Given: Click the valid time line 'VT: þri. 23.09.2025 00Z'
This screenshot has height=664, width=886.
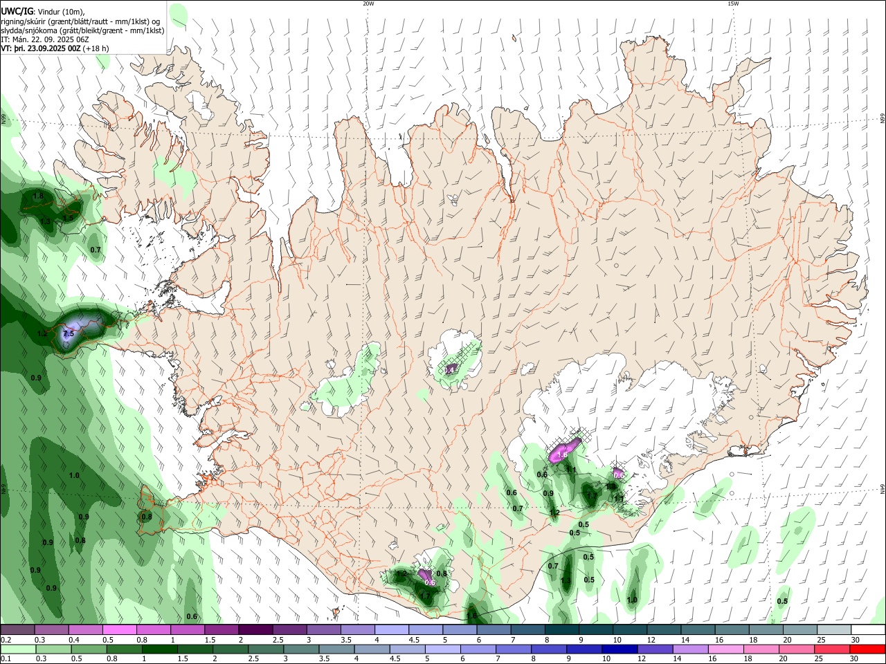Looking at the screenshot, I should click(41, 48).
